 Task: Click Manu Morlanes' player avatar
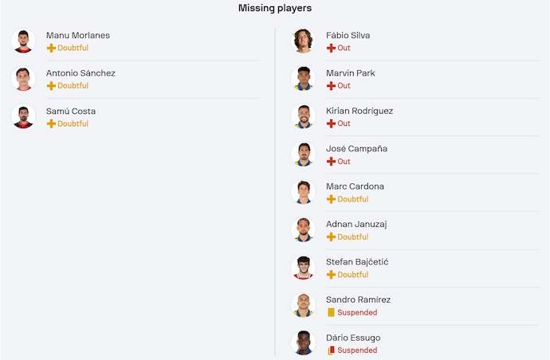(x=23, y=41)
